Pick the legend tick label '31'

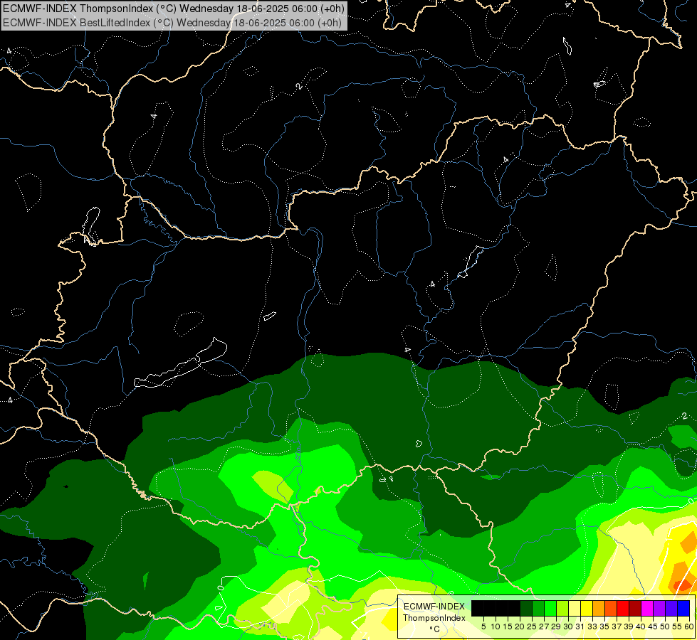(580, 626)
